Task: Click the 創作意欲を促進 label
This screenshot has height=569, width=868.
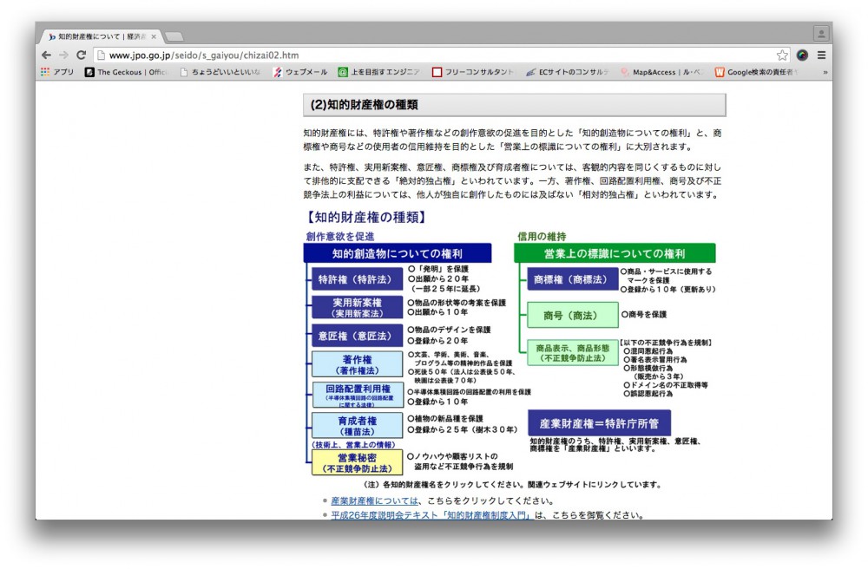Action: point(340,237)
